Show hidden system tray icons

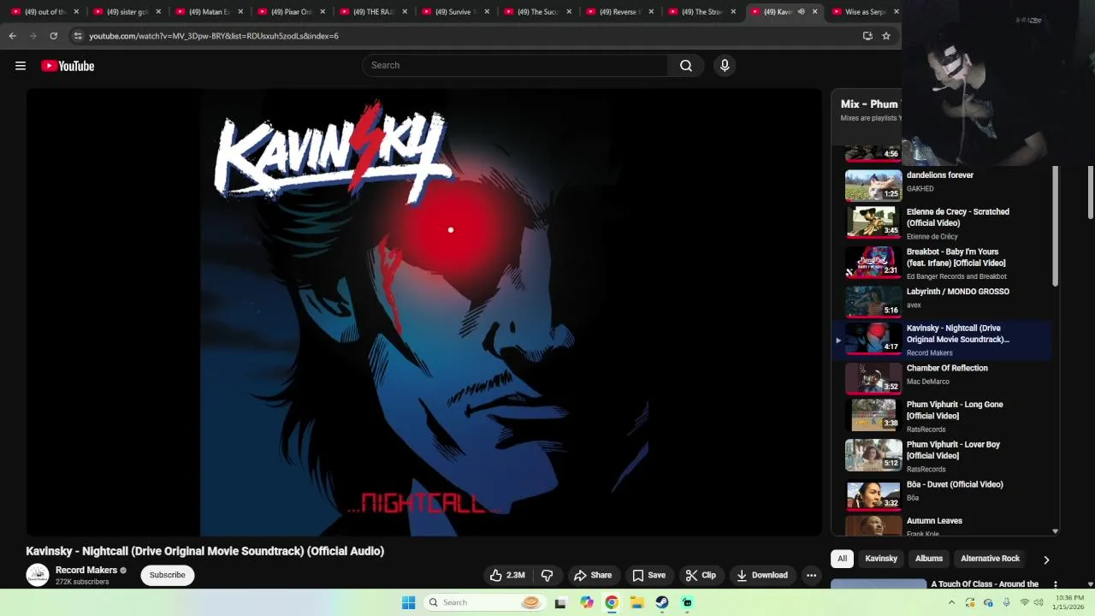click(x=951, y=602)
